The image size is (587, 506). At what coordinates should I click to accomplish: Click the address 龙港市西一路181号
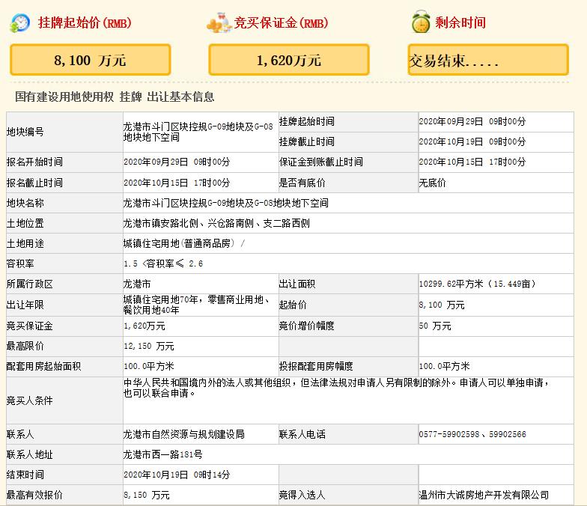pos(162,454)
